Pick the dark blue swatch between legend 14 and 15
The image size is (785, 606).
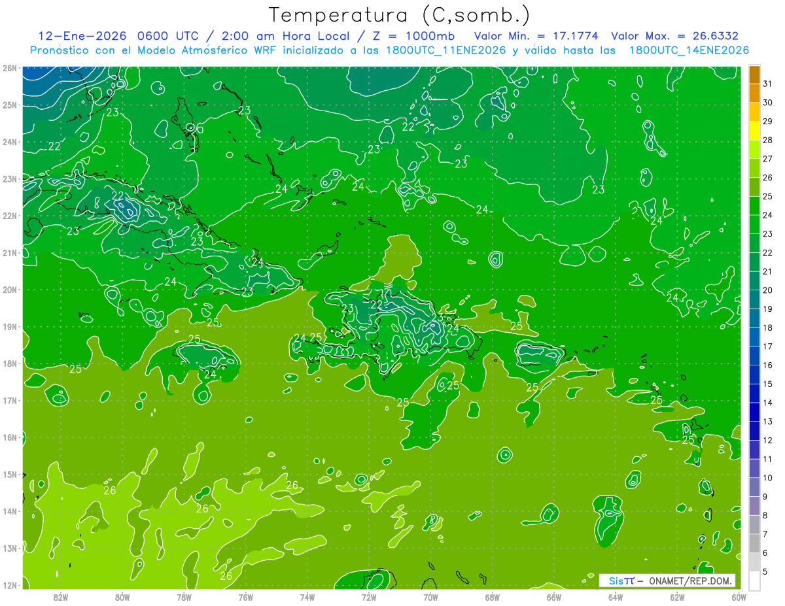click(x=754, y=393)
